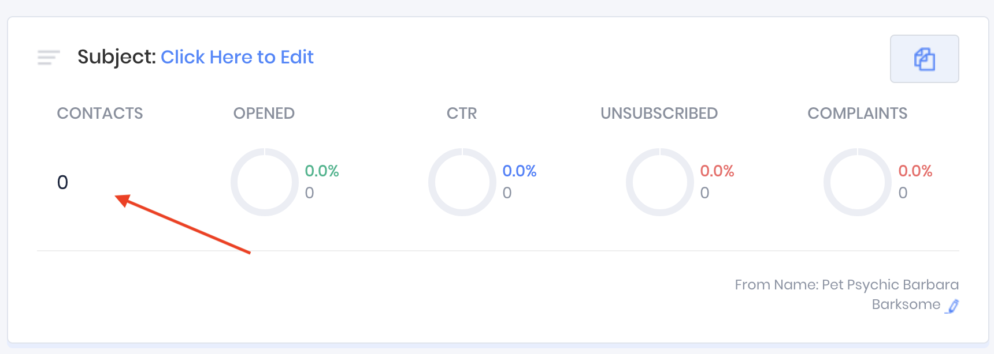Click the duplicate email copy icon button
994x354 pixels.
click(924, 59)
